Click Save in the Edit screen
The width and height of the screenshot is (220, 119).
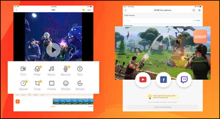click(x=89, y=10)
